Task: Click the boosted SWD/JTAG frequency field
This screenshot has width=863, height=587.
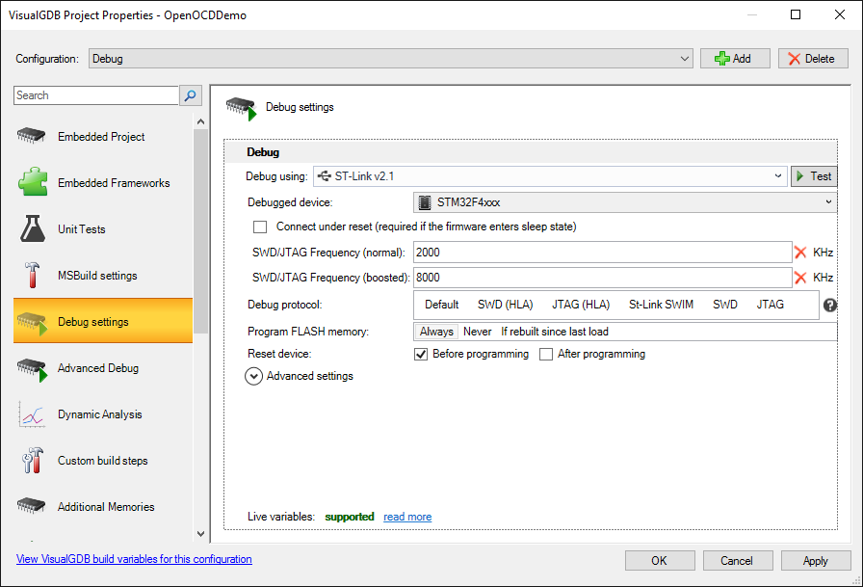Action: point(603,278)
